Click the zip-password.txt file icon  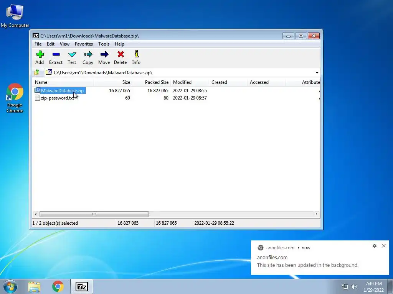click(x=37, y=98)
